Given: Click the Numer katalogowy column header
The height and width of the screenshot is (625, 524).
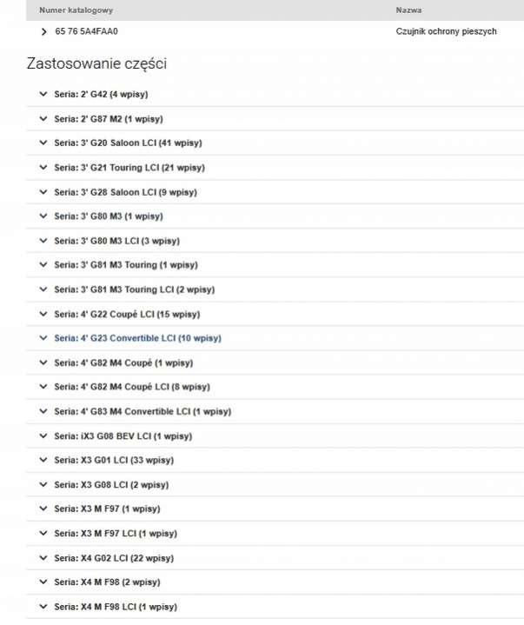Looking at the screenshot, I should (x=76, y=10).
